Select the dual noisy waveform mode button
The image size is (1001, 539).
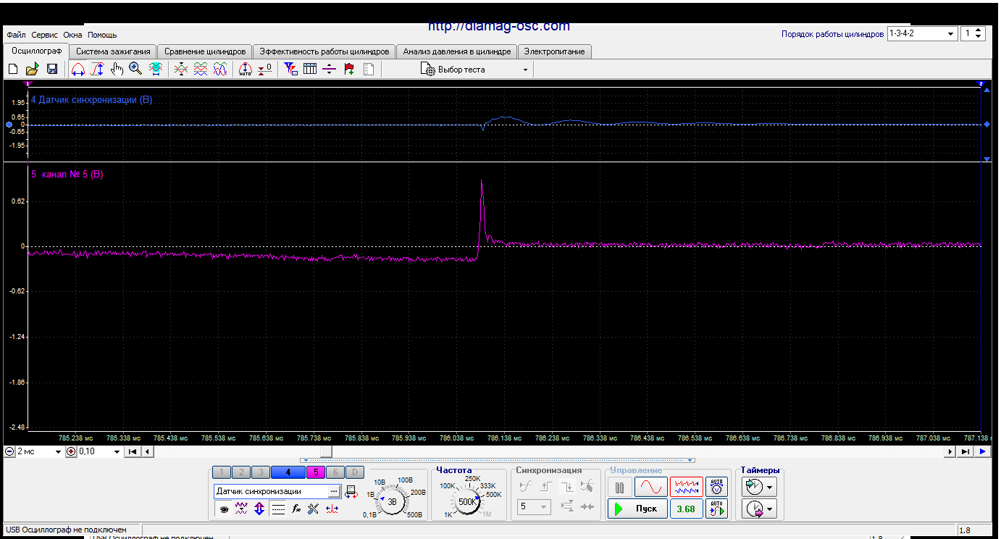point(686,487)
